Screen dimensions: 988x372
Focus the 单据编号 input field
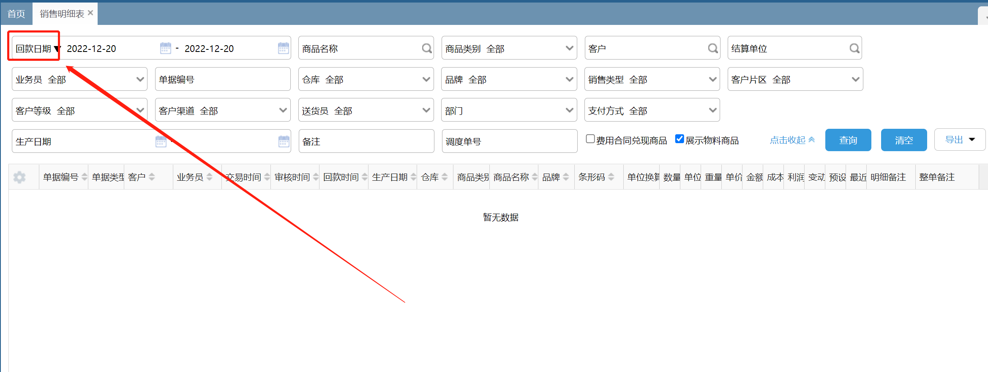coord(223,79)
